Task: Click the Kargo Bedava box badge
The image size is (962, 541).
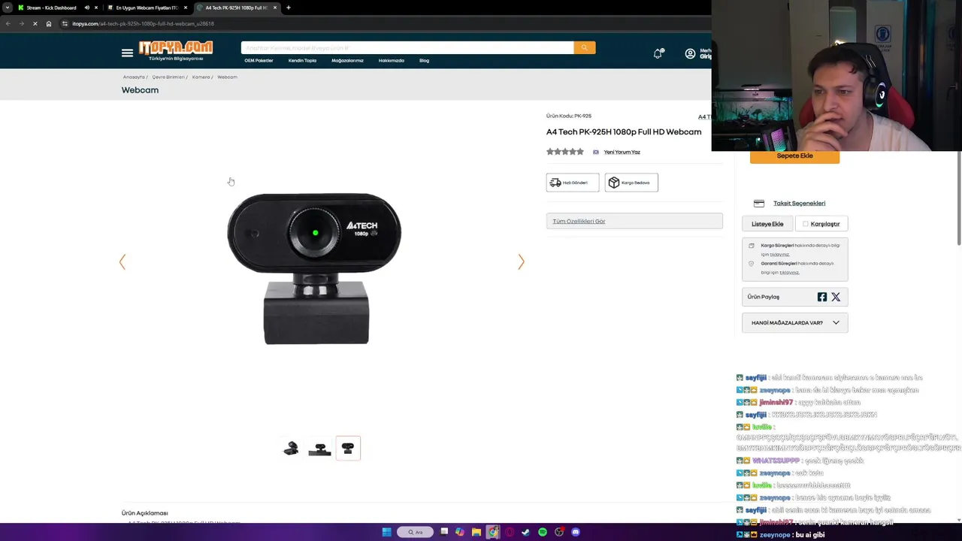Action: (x=631, y=183)
